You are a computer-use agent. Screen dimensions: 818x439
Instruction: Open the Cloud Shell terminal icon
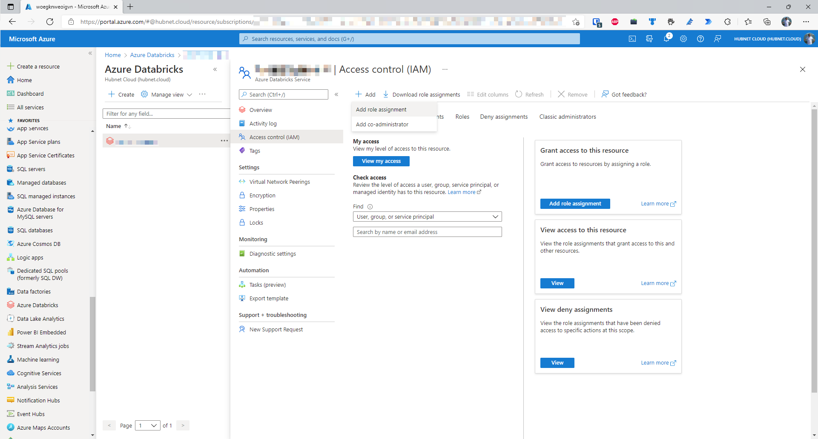(632, 39)
